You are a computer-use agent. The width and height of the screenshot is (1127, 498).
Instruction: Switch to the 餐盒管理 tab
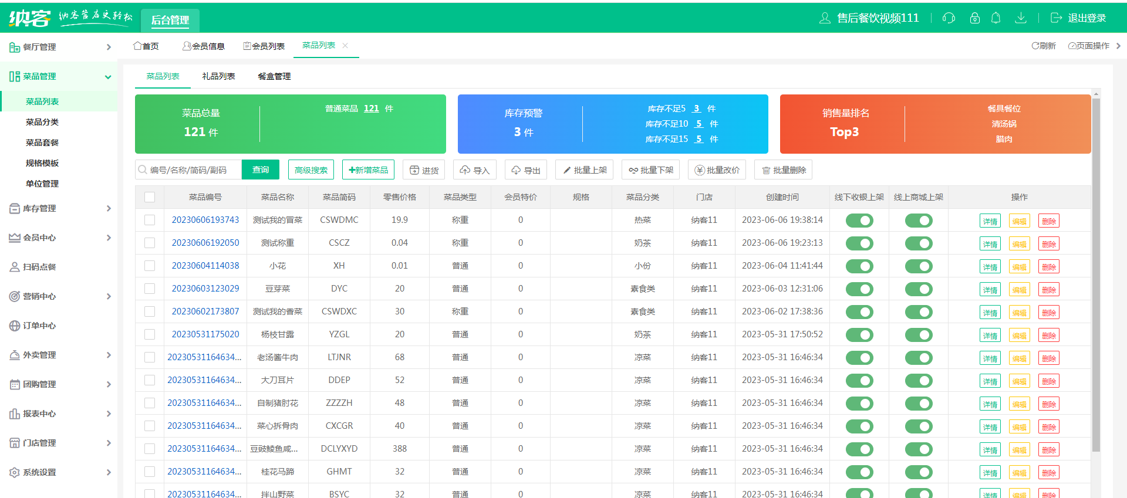tap(274, 76)
